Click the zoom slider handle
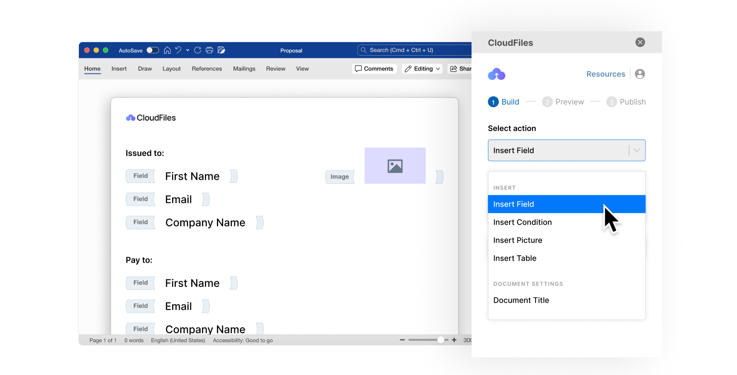This screenshot has height=375, width=737. point(440,340)
